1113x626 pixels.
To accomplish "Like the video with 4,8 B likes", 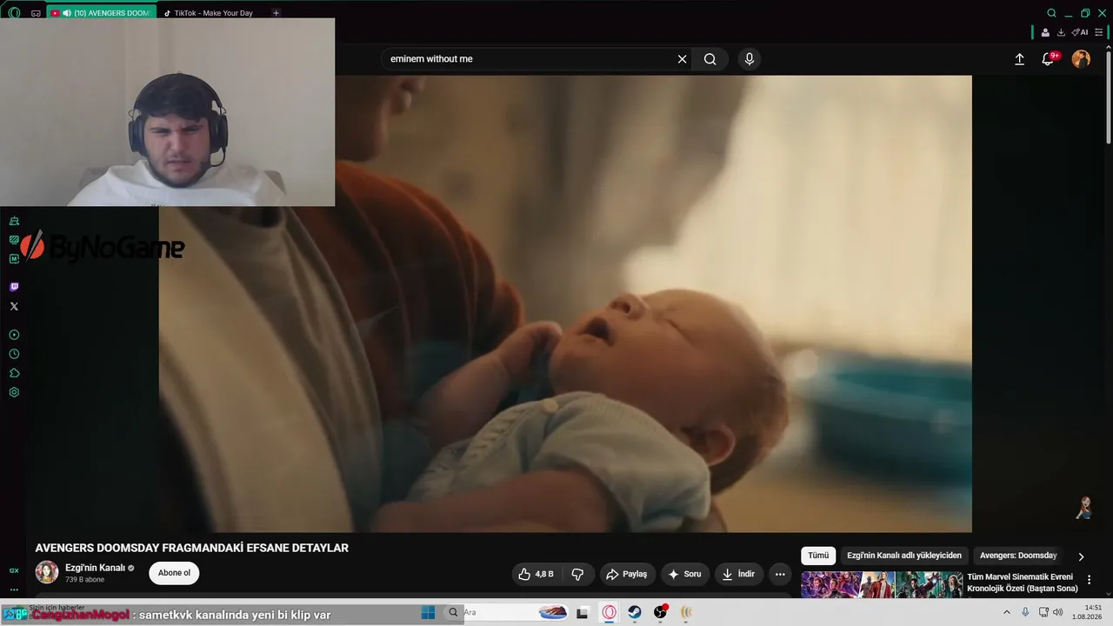I will (x=536, y=574).
